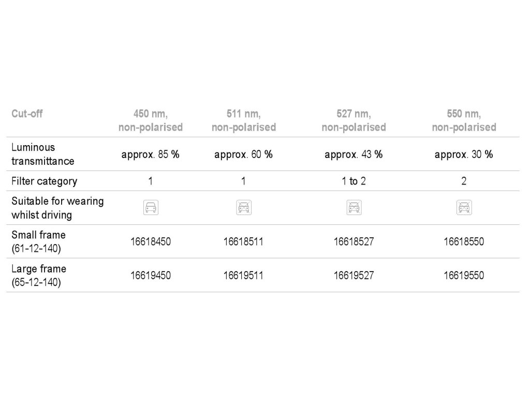530x398 pixels.
Task: Click large frame article number 16619450
Action: tap(151, 275)
